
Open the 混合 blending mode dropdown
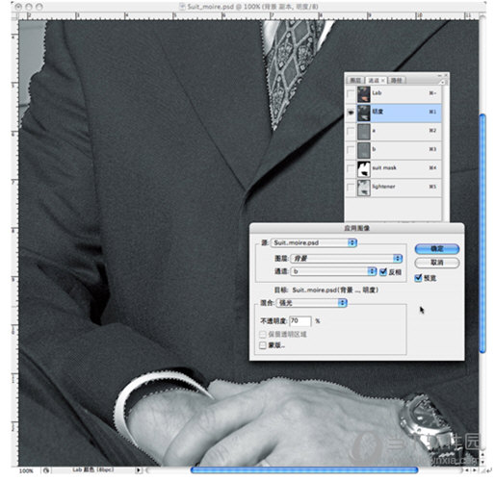click(x=312, y=303)
